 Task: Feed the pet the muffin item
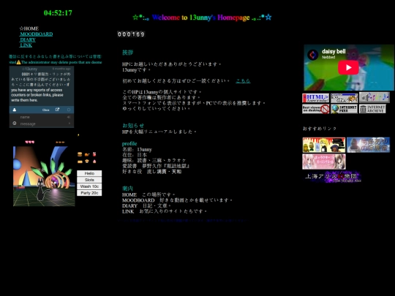point(87,162)
